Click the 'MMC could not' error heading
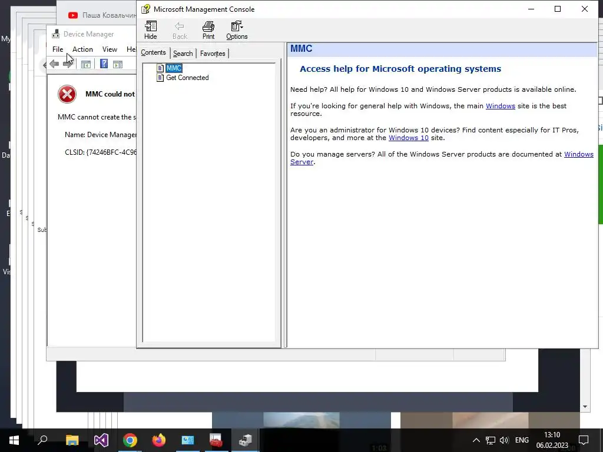 coord(110,94)
